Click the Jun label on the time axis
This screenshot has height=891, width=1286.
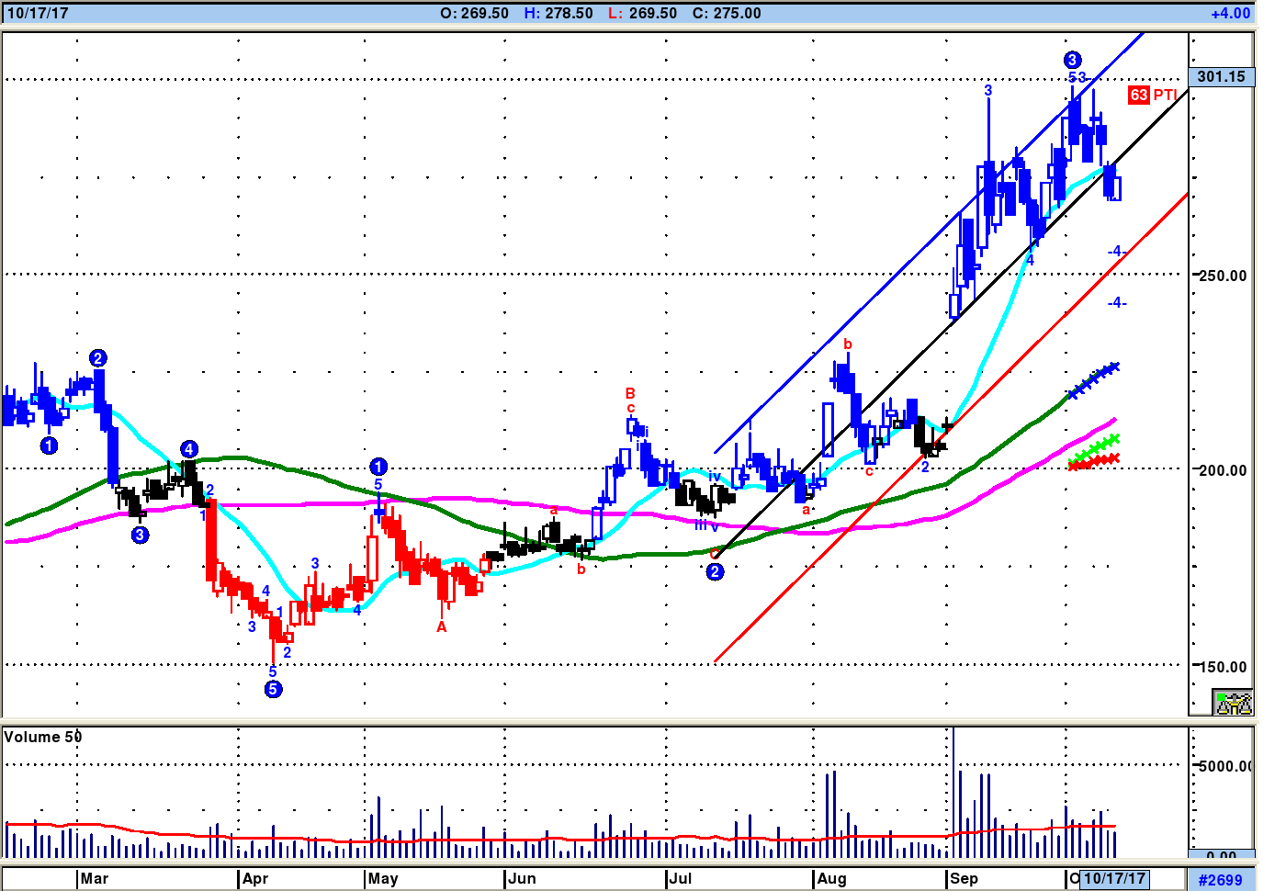tap(522, 878)
